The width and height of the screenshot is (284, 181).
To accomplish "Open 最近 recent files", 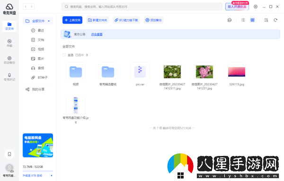I will pos(38,30).
